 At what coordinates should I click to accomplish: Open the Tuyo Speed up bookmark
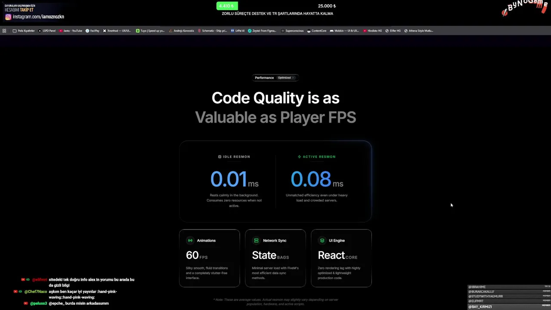[150, 31]
